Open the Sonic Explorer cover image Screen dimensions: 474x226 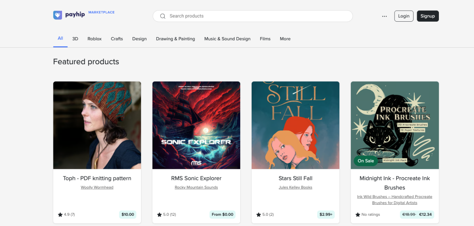click(196, 125)
